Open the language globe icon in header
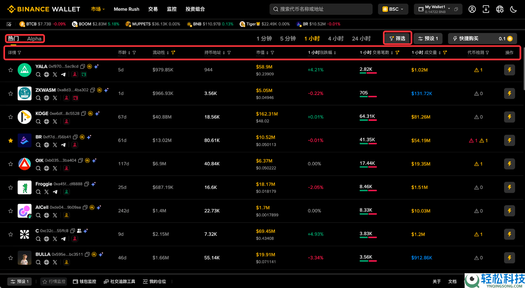525x288 pixels. tap(499, 9)
